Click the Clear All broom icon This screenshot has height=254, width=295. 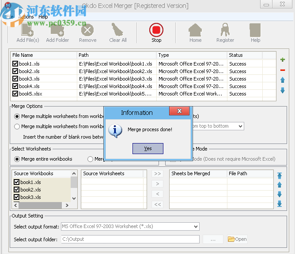tap(117, 29)
